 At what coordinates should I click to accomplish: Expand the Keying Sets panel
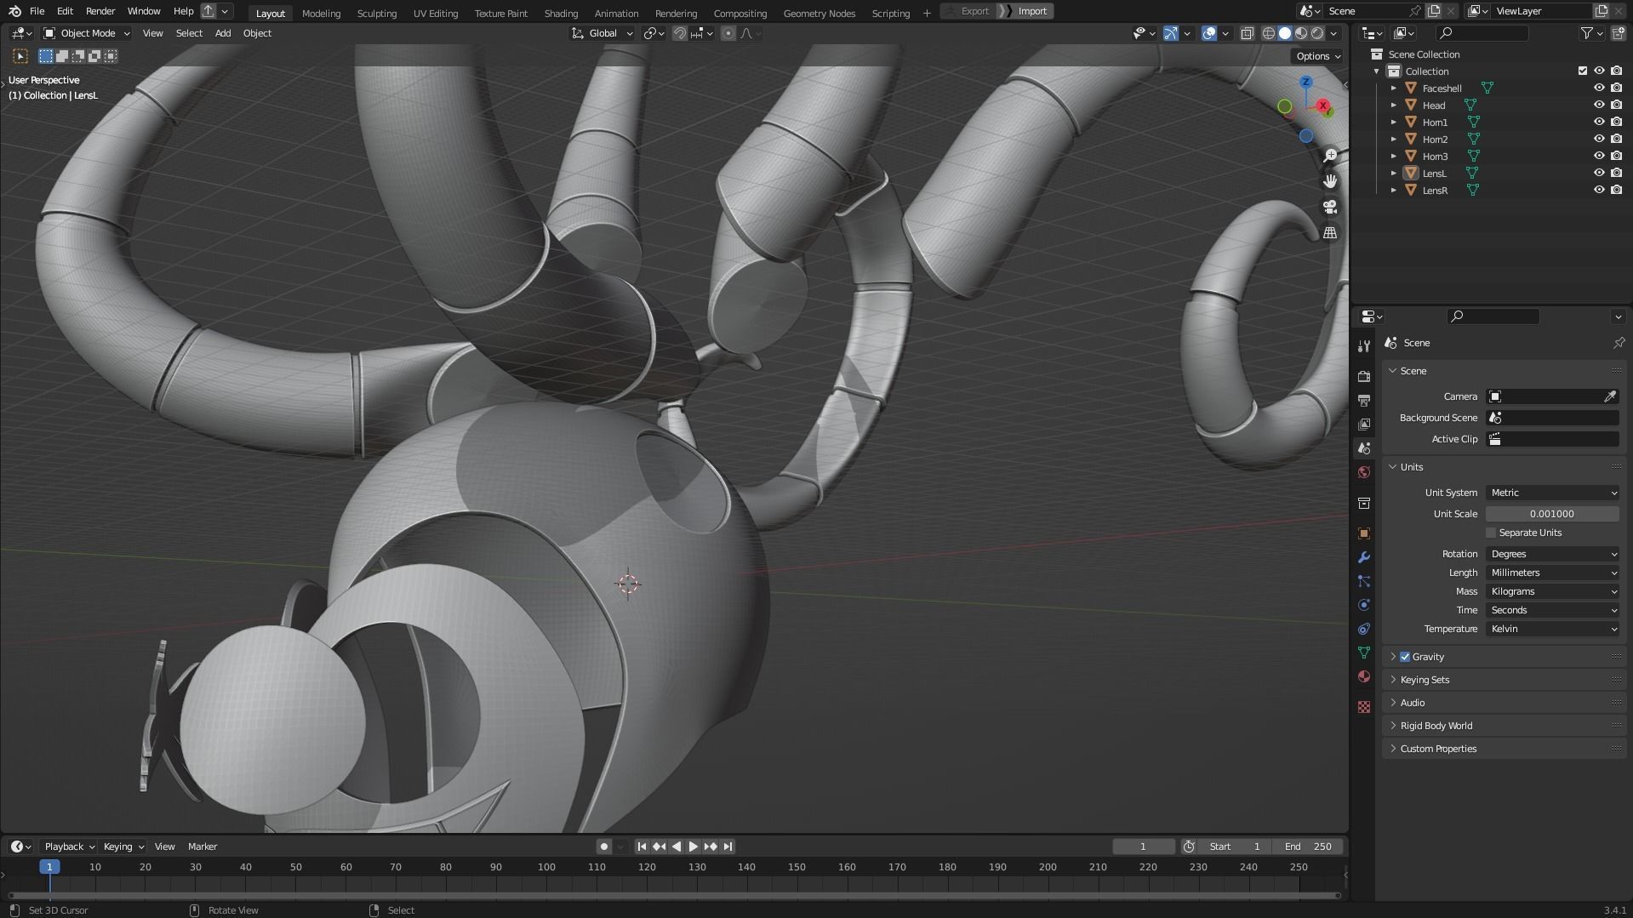tap(1425, 680)
